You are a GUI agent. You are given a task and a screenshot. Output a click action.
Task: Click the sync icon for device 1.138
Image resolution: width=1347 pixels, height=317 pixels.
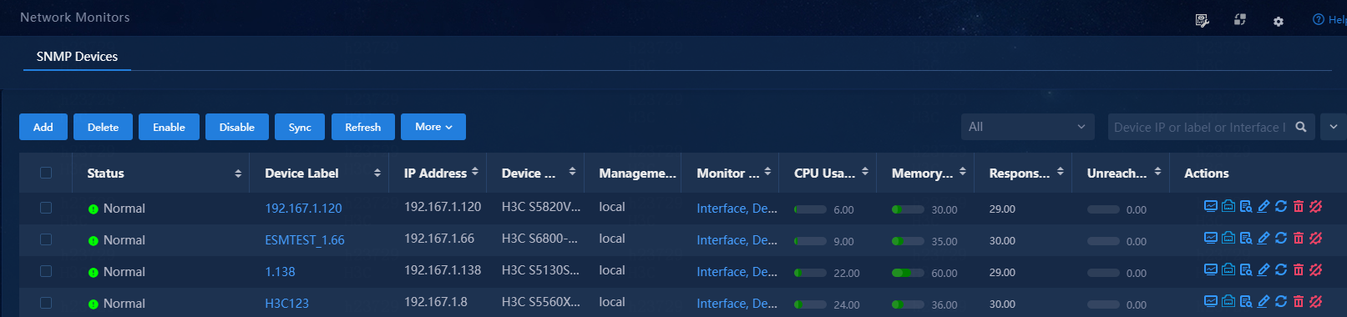click(x=1280, y=269)
